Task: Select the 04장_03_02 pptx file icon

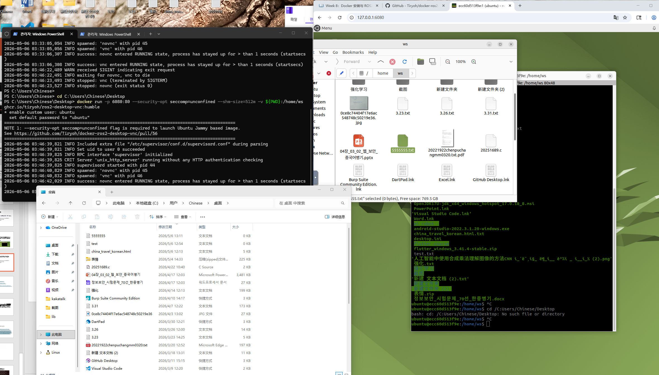Action: coord(359,141)
